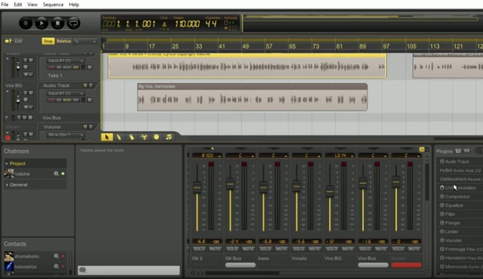Toggle Relative snap mode
The image size is (483, 279).
(x=64, y=41)
